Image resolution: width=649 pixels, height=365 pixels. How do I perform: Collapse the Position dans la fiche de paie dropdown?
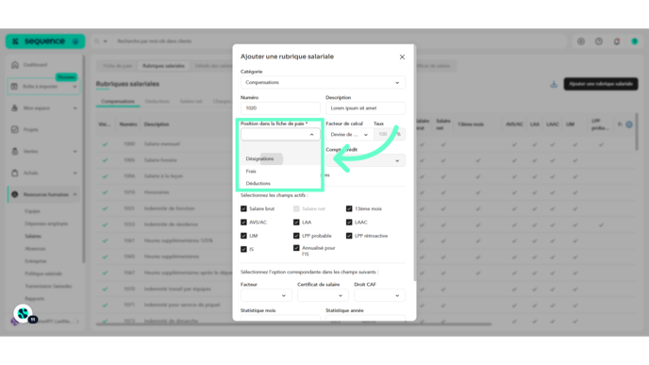[311, 135]
